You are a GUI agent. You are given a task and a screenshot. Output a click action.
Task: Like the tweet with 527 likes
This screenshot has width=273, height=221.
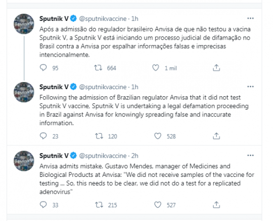158,205
